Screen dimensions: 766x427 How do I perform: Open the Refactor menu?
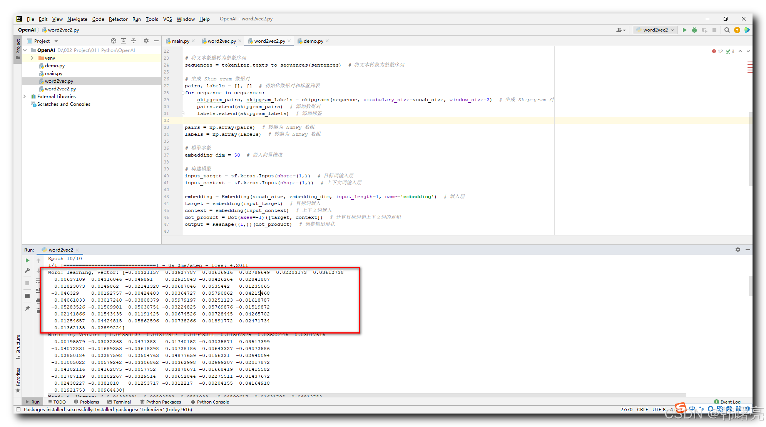point(118,19)
